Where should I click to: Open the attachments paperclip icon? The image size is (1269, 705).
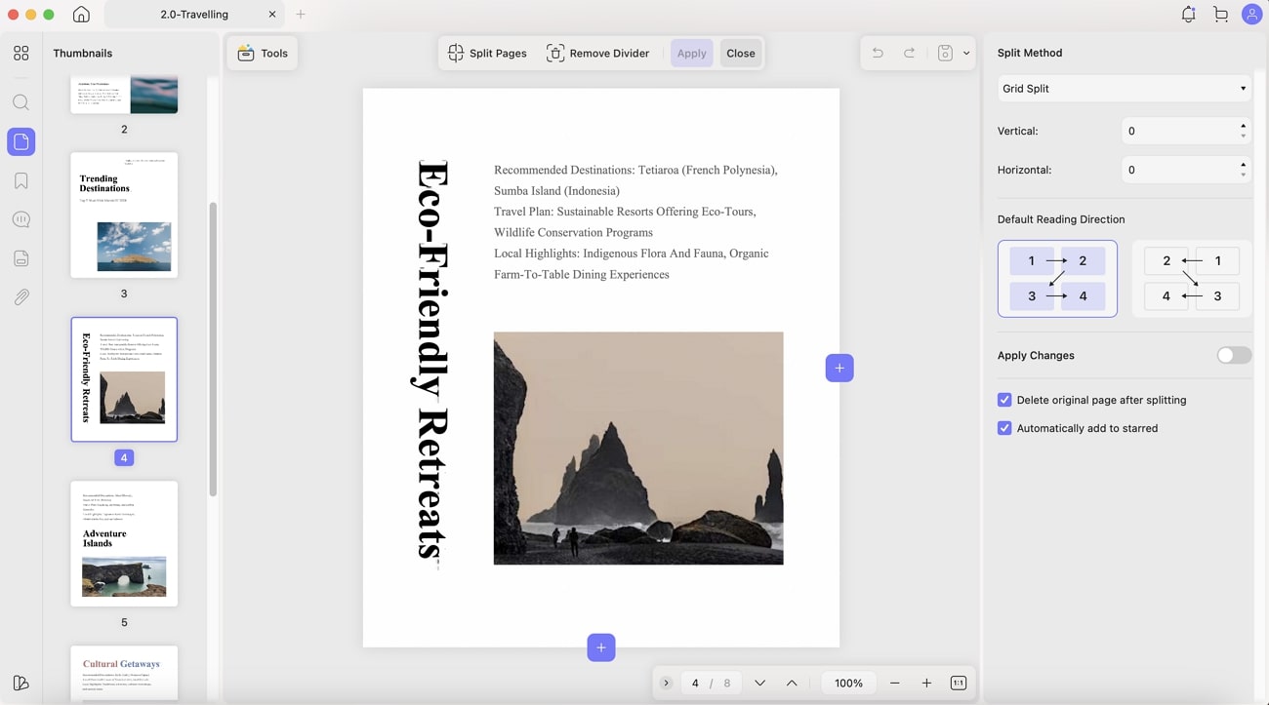click(21, 297)
